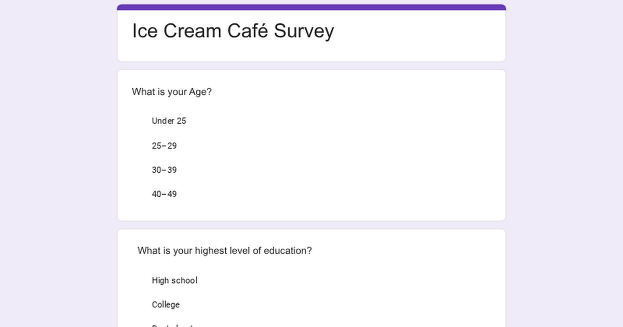The image size is (623, 327).
Task: Click the highest level of education question
Action: (224, 251)
